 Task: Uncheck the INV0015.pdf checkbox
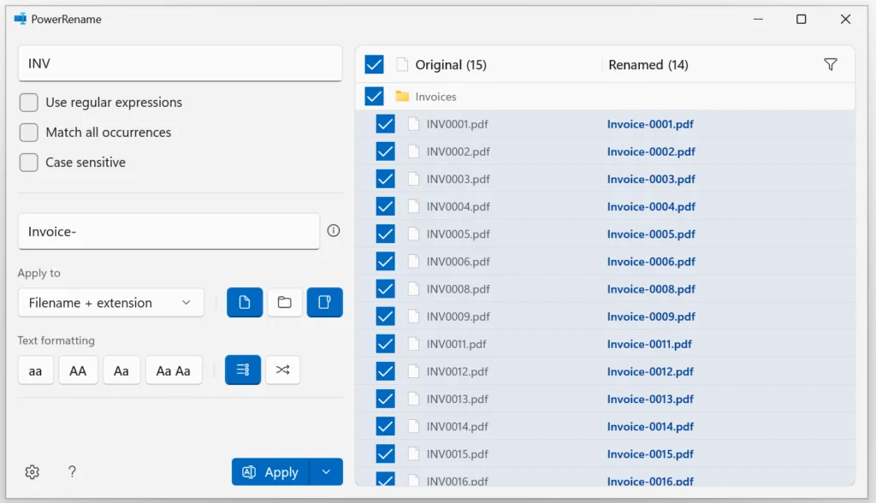point(386,453)
